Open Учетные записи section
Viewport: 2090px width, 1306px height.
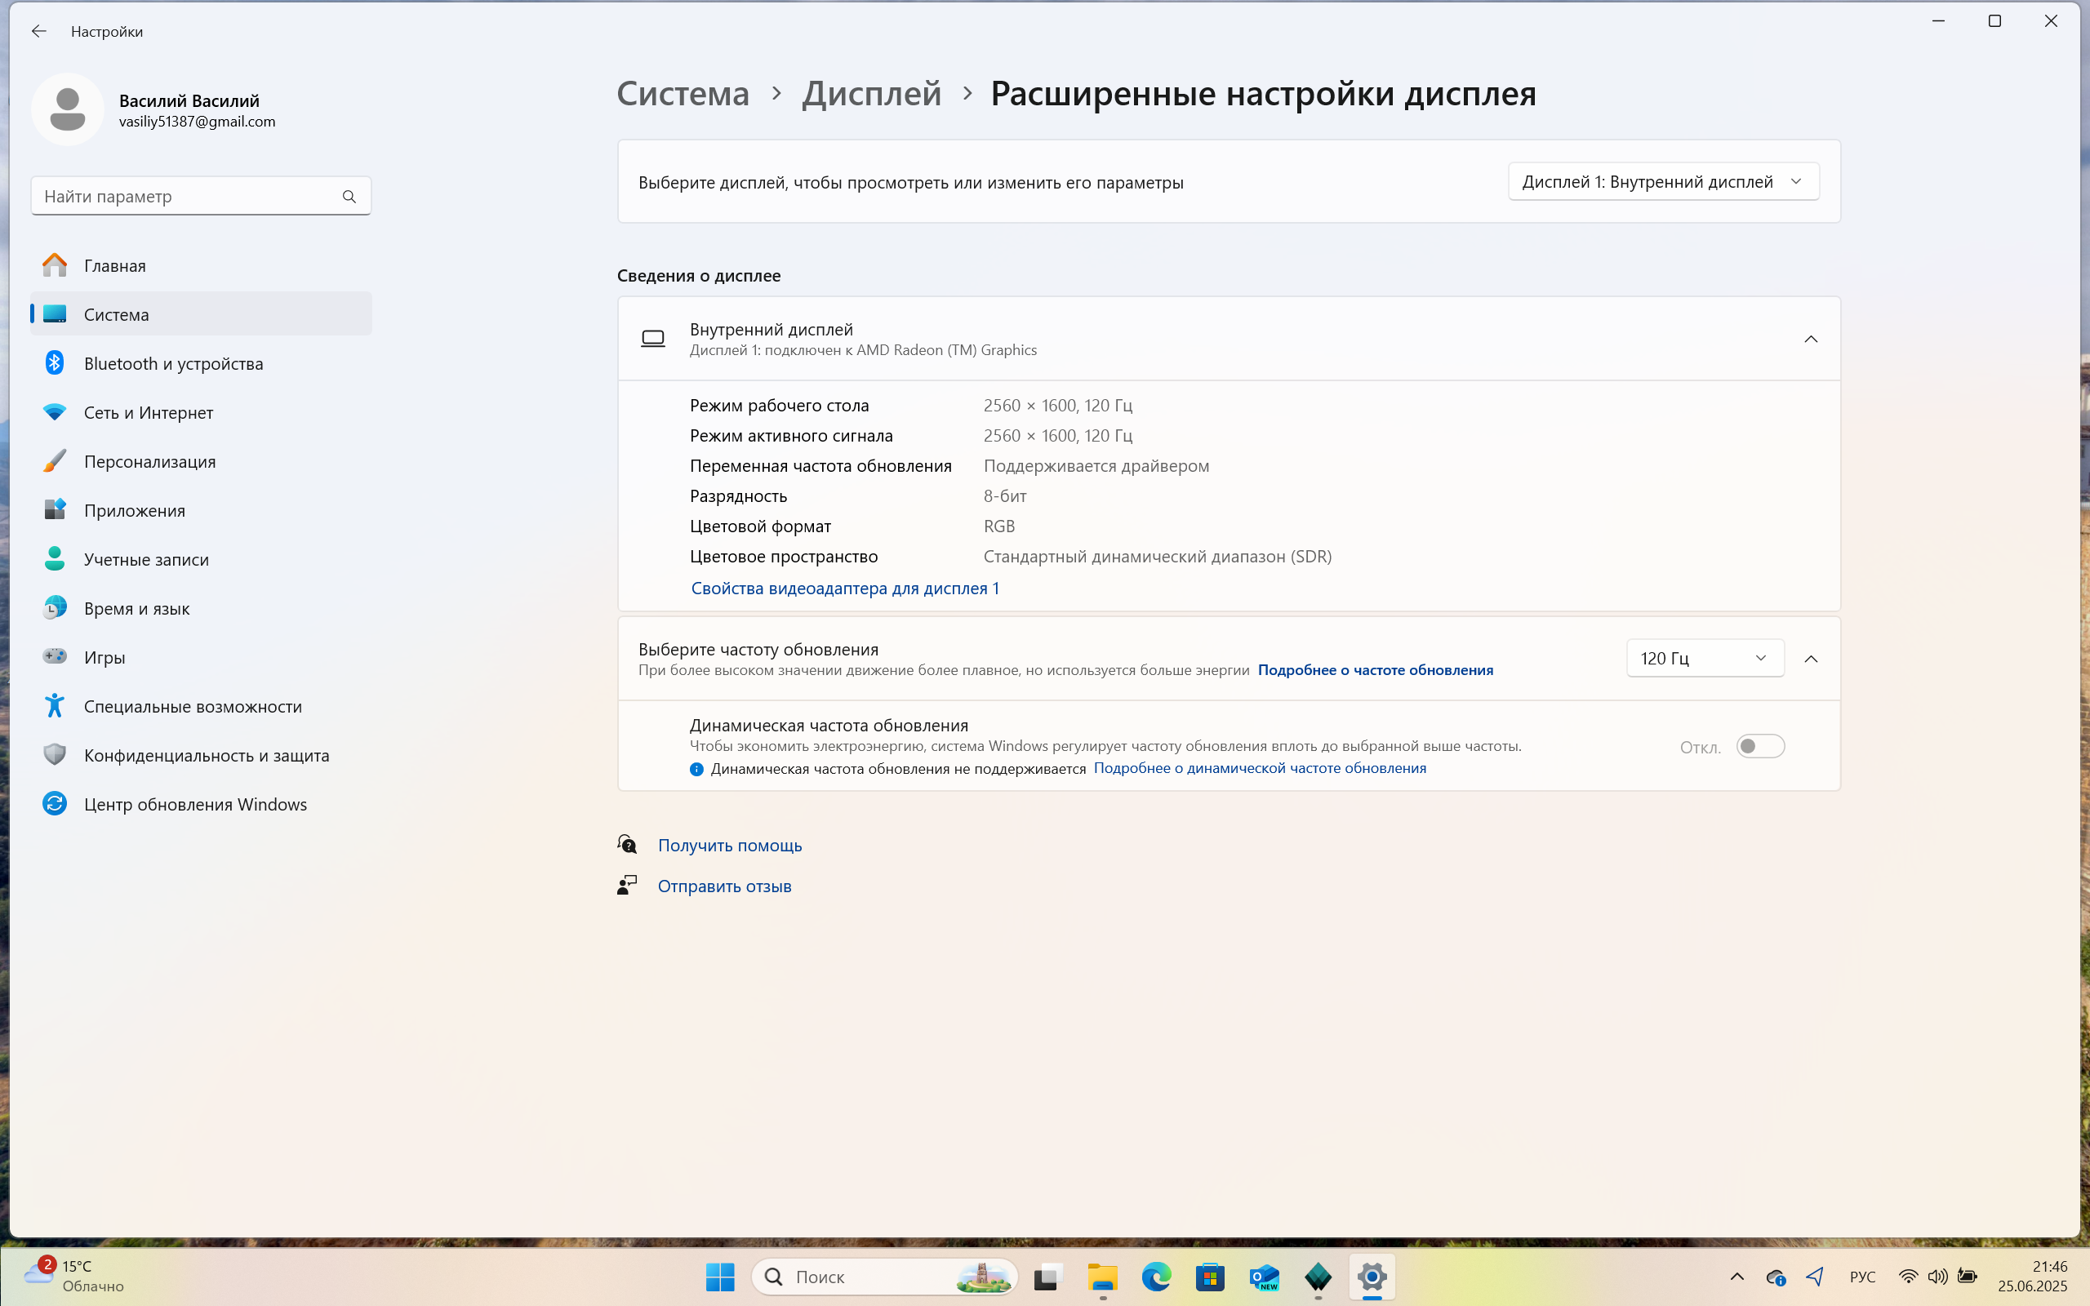201,559
